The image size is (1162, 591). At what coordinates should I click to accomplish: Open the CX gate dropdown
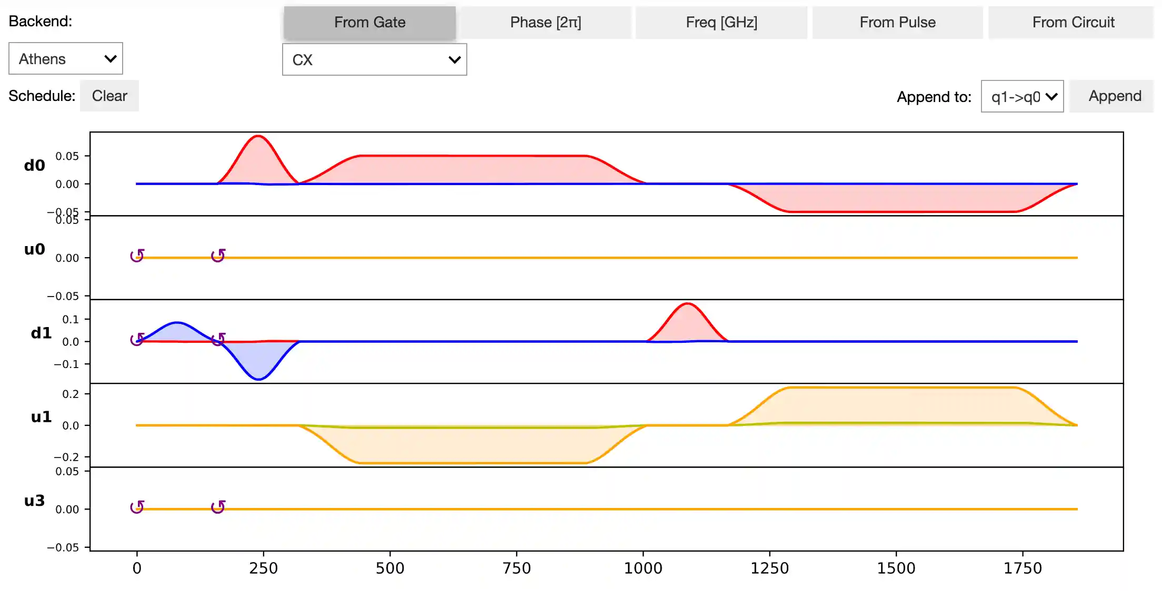coord(374,60)
